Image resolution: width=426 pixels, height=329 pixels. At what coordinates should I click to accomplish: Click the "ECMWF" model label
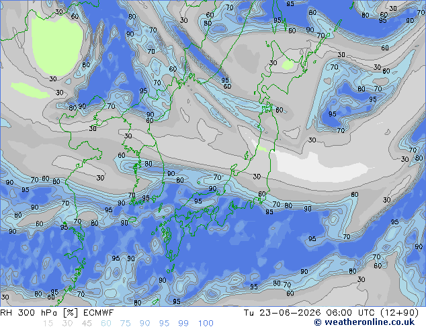[98, 313]
